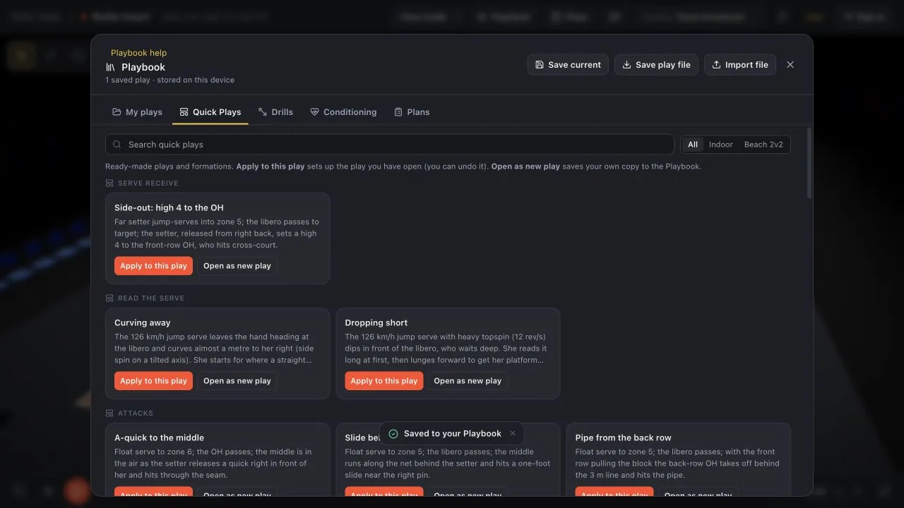Viewport: 904px width, 508px height.
Task: Go to the Conditioning tab
Action: (343, 112)
